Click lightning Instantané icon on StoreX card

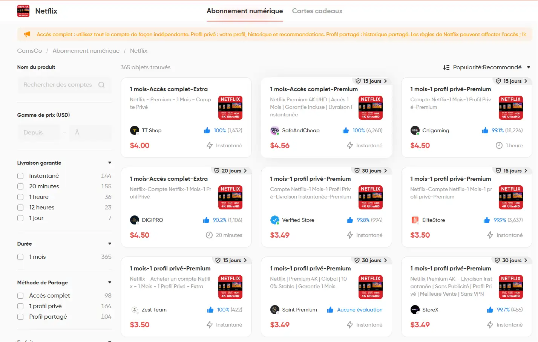(x=490, y=325)
